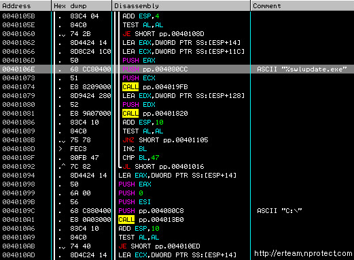This screenshot has width=354, height=260.
Task: Click the ASCII "%swlupdate.exe" comment
Action: [302, 69]
